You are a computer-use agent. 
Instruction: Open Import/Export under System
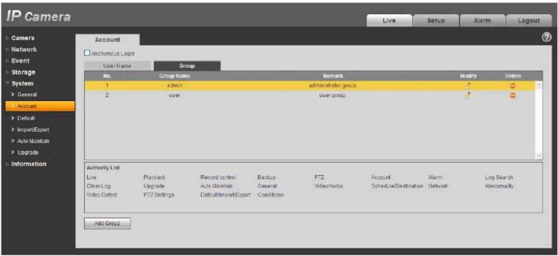point(33,129)
